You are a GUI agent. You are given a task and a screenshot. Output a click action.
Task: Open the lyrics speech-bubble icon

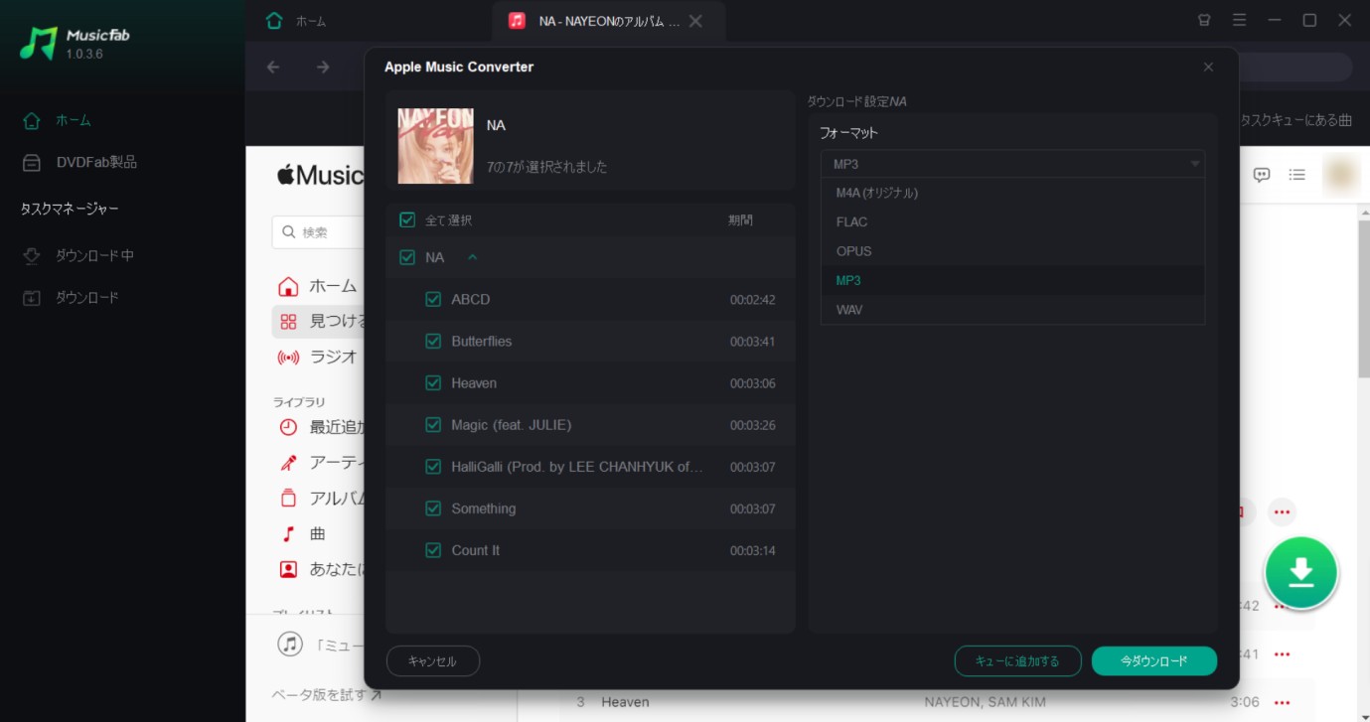coord(1262,175)
